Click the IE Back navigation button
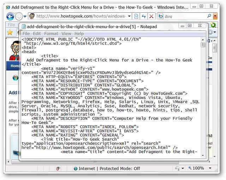The image size is (226, 180). (10, 16)
